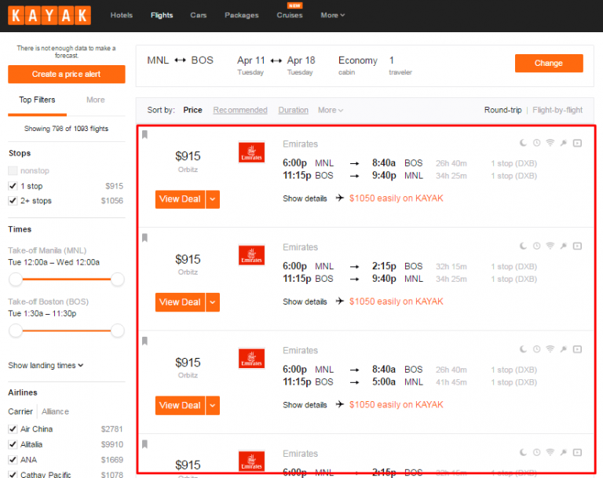This screenshot has width=603, height=478.
Task: Click $1050 easily on KAYAK on first result
Action: pyautogui.click(x=396, y=199)
